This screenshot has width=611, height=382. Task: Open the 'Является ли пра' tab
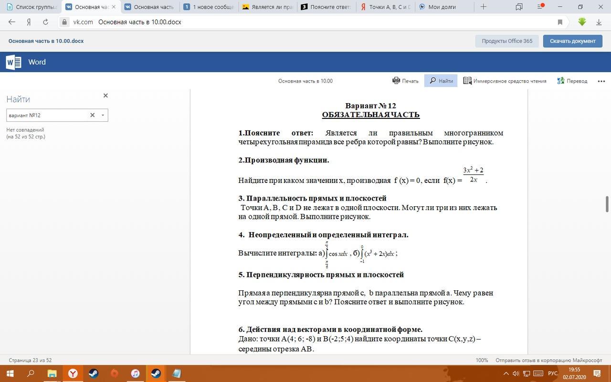pos(267,7)
